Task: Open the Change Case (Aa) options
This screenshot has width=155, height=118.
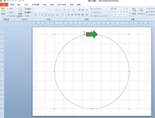Action: point(58,15)
